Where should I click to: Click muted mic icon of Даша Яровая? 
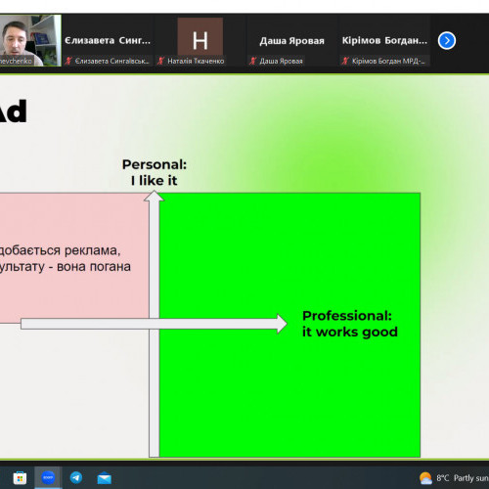point(252,61)
